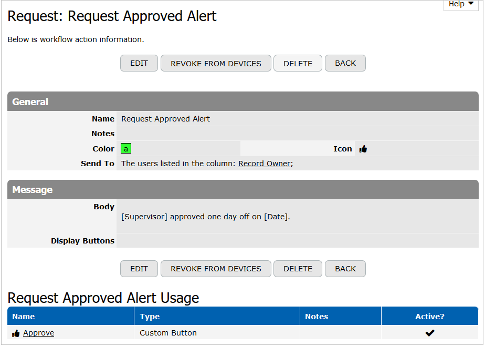This screenshot has height=346, width=485.
Task: Open the Record Owner column link
Action: point(264,164)
